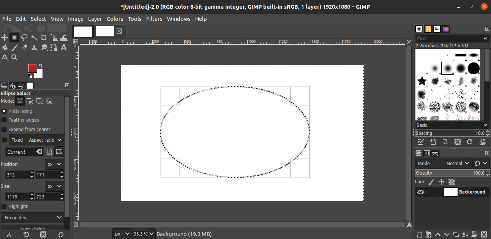Viewport: 491px width, 239px height.
Task: Open the Filters menu
Action: point(154,19)
